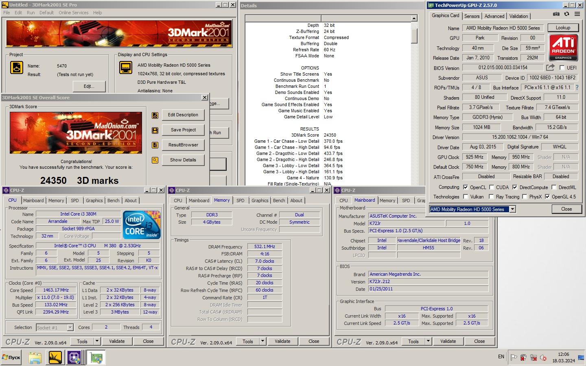Open the Default menu in 3DMark2001
Screen dimensions: 586x366
tap(46, 13)
